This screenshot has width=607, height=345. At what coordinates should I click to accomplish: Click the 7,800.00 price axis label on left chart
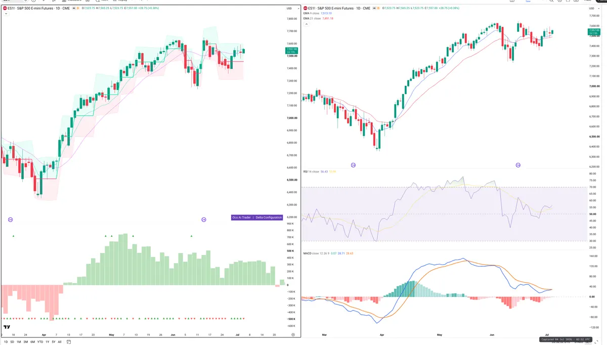[291, 19]
